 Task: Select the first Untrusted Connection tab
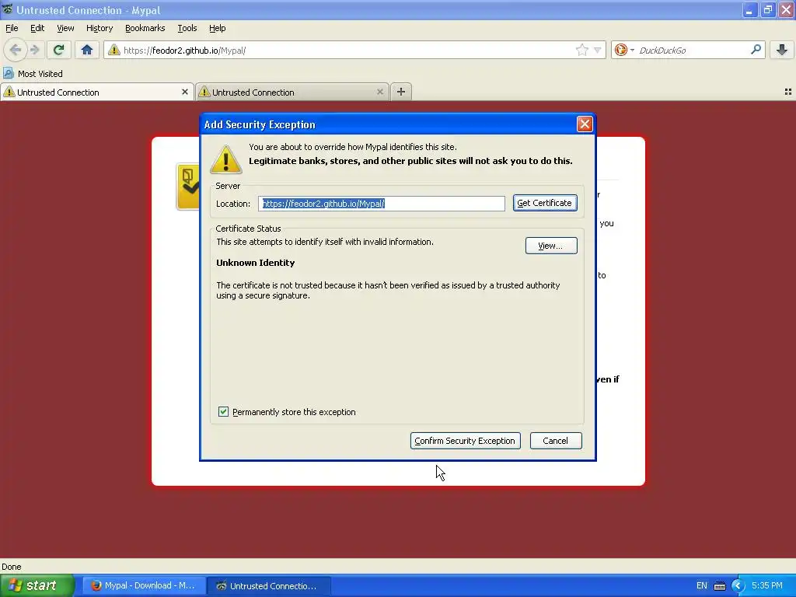click(96, 92)
